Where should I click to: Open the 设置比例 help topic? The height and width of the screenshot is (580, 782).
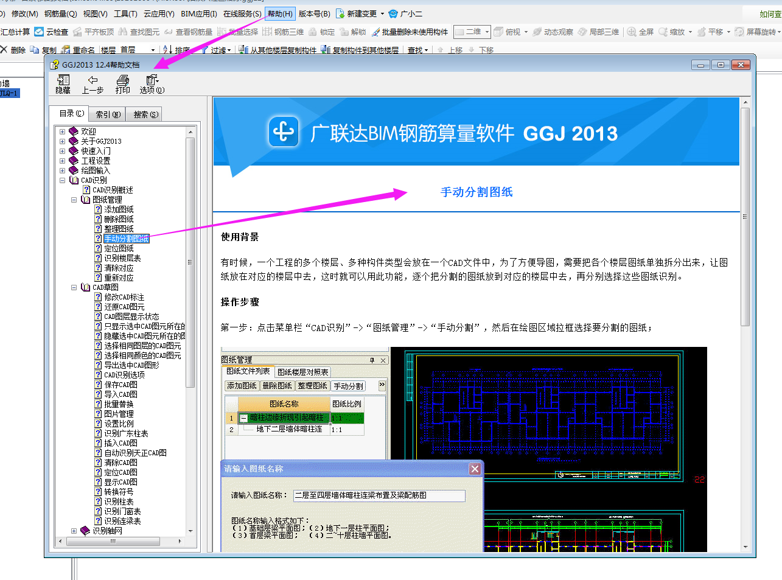click(119, 424)
